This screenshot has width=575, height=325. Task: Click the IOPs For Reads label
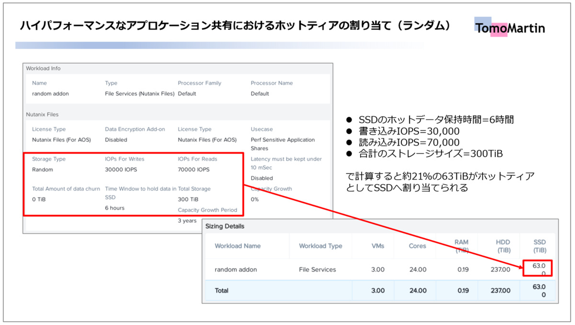pos(197,159)
